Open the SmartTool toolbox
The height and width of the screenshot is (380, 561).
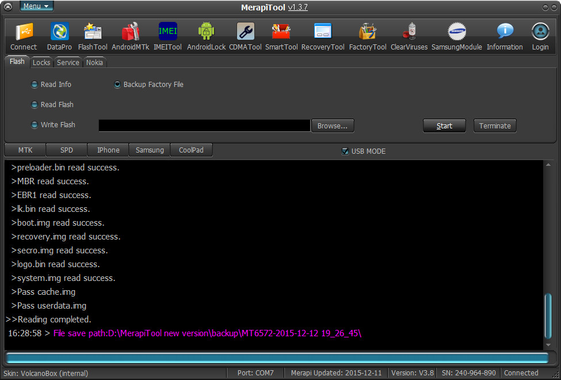point(281,32)
